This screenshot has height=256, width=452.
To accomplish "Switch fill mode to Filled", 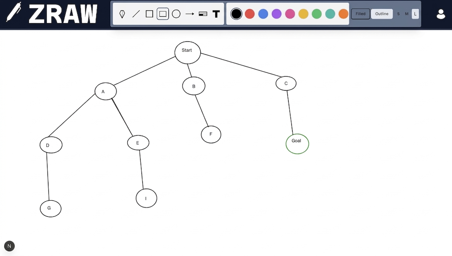I will [360, 14].
